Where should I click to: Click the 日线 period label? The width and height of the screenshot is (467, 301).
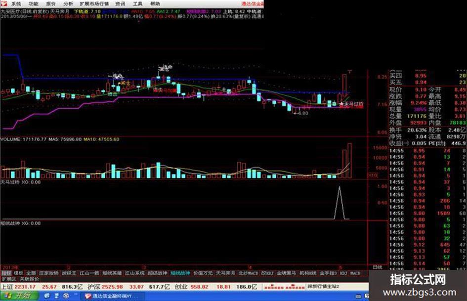(378, 267)
